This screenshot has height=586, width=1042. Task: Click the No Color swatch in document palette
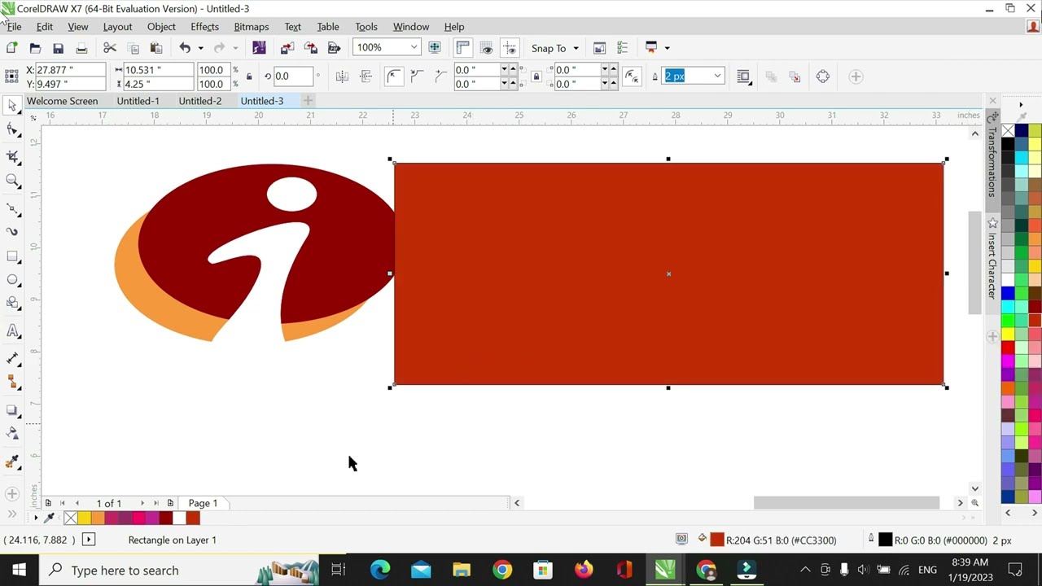71,518
